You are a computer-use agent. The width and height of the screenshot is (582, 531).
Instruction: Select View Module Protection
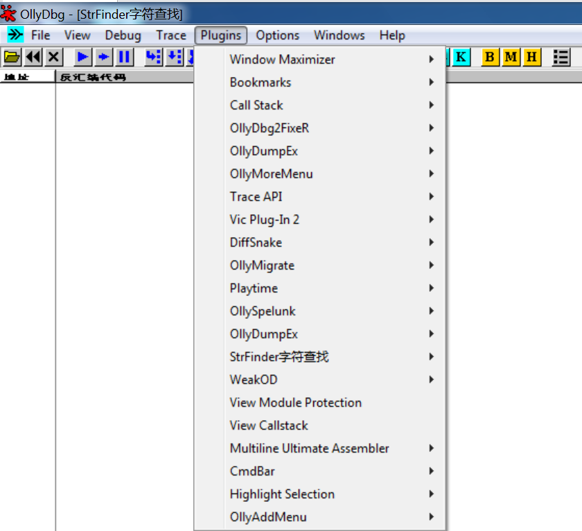pyautogui.click(x=320, y=403)
